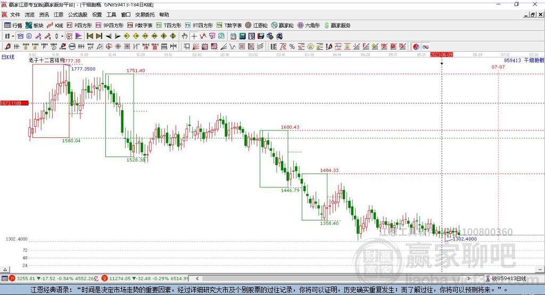Open the 帮助 menu
The height and width of the screenshot is (295, 545).
tap(164, 14)
